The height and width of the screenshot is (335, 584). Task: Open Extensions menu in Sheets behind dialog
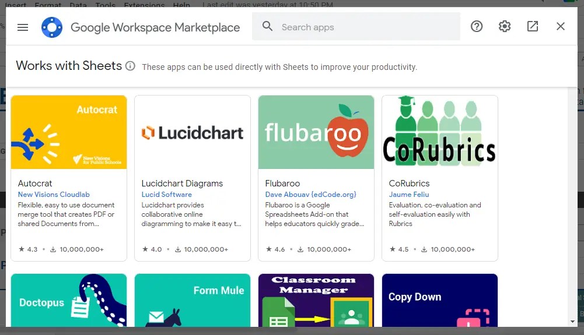pos(144,4)
